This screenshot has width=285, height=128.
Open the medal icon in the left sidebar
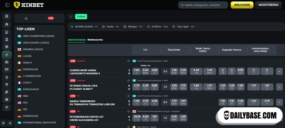point(7,77)
